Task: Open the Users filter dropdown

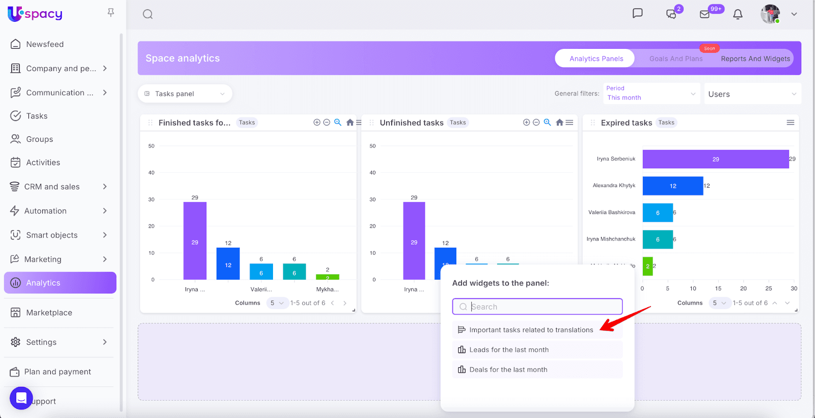Action: pos(752,94)
